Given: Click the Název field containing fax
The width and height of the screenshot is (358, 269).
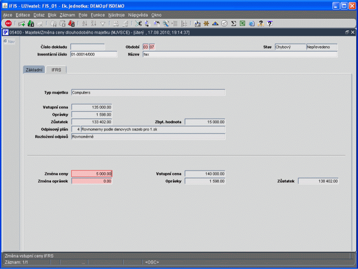Looking at the screenshot, I should (x=240, y=54).
